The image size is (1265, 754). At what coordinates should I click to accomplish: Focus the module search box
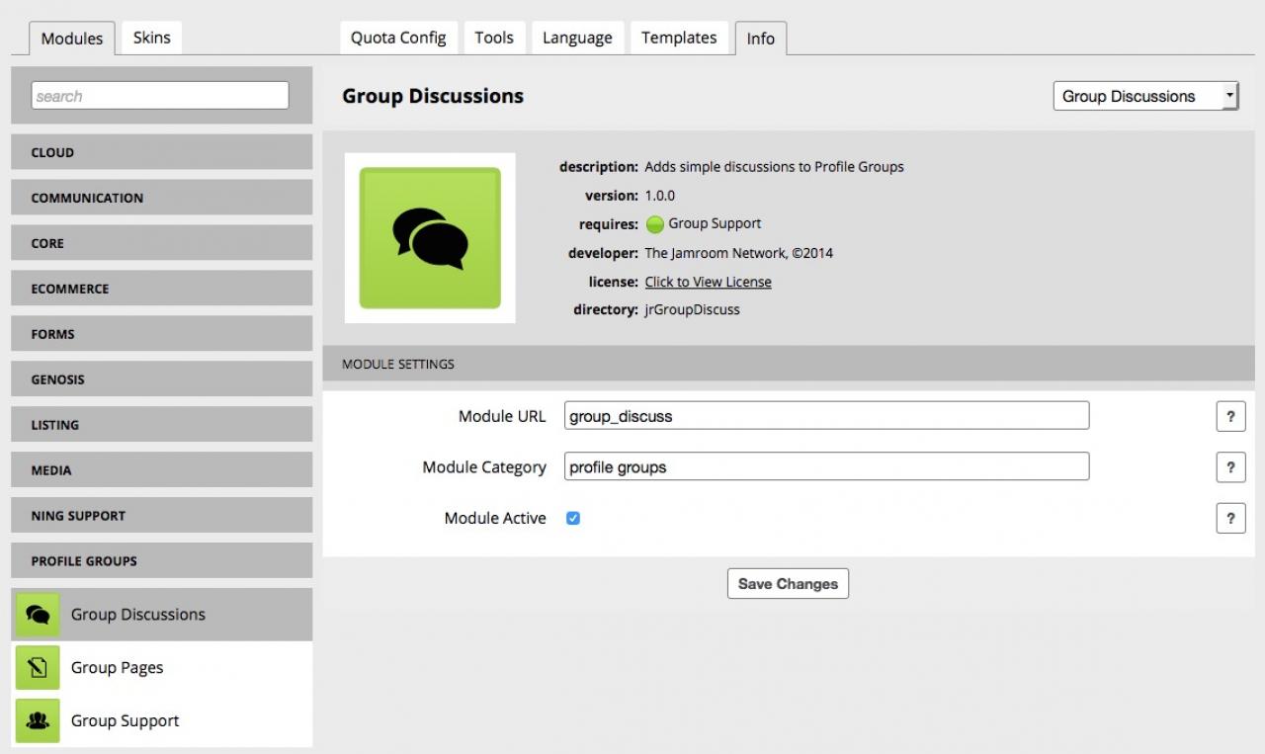160,96
